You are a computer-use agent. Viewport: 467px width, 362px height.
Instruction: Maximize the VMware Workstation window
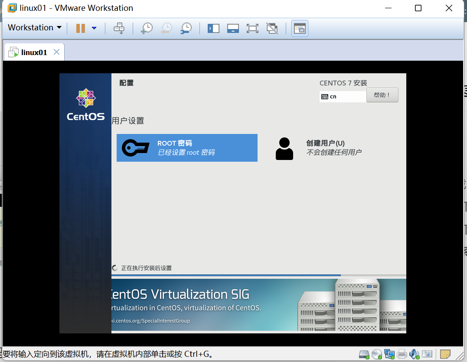(418, 8)
